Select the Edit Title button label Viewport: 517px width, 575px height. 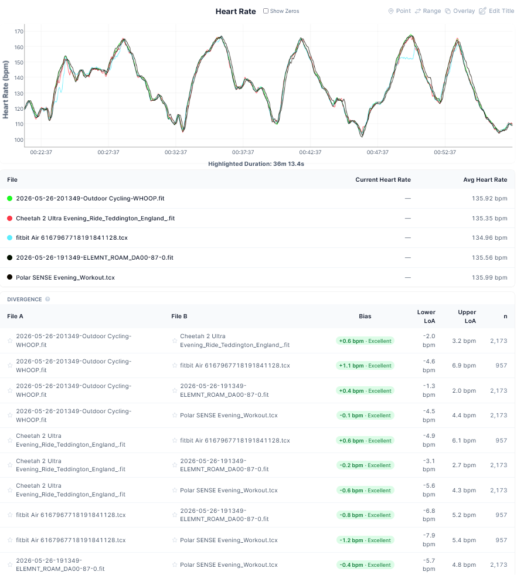[x=501, y=11]
